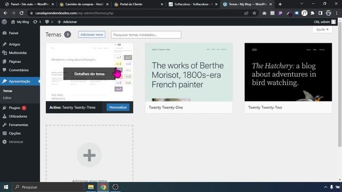Open the share page icon in address bar
Screen dimensions: 342x192
click(x=246, y=13)
